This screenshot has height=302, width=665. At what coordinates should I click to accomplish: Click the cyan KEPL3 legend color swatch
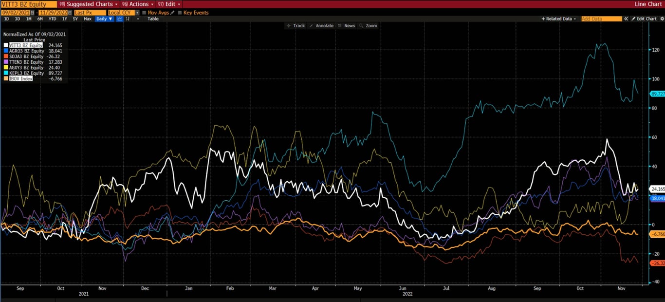click(6, 73)
